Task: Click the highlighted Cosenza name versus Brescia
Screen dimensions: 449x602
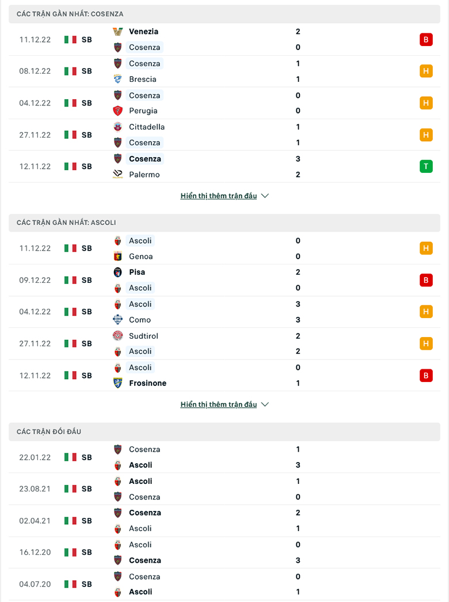Action: pos(144,63)
